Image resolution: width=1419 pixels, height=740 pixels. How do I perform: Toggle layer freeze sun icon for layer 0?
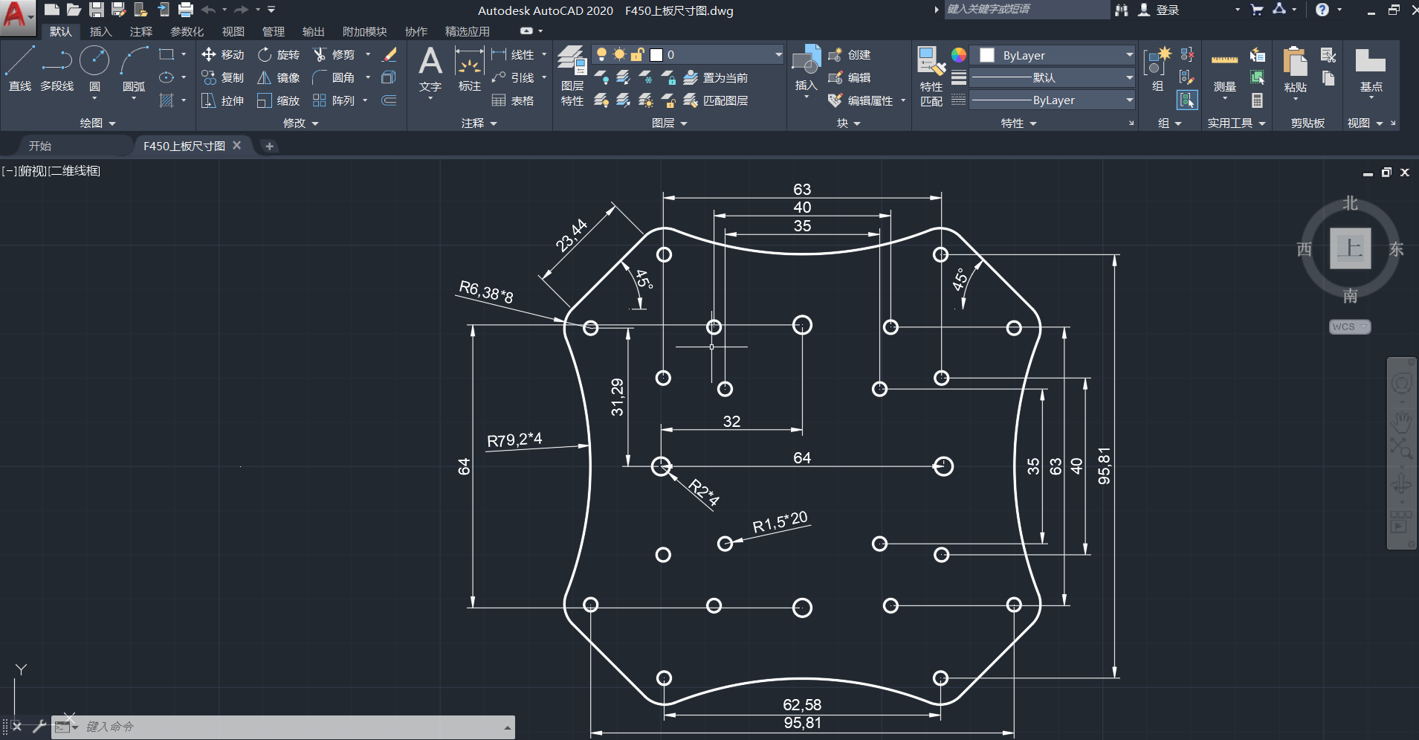[x=619, y=54]
